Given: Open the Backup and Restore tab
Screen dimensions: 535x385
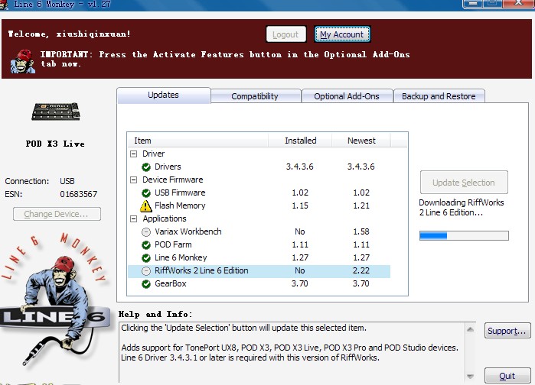Looking at the screenshot, I should click(439, 96).
